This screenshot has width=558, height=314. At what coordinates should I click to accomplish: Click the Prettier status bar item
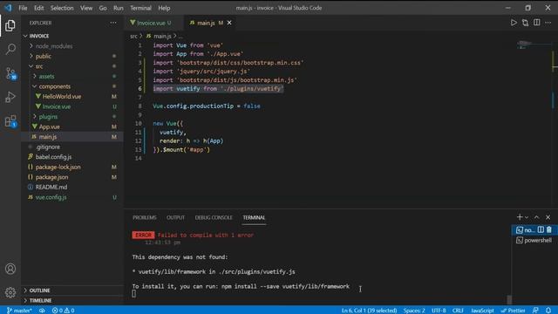coord(514,311)
